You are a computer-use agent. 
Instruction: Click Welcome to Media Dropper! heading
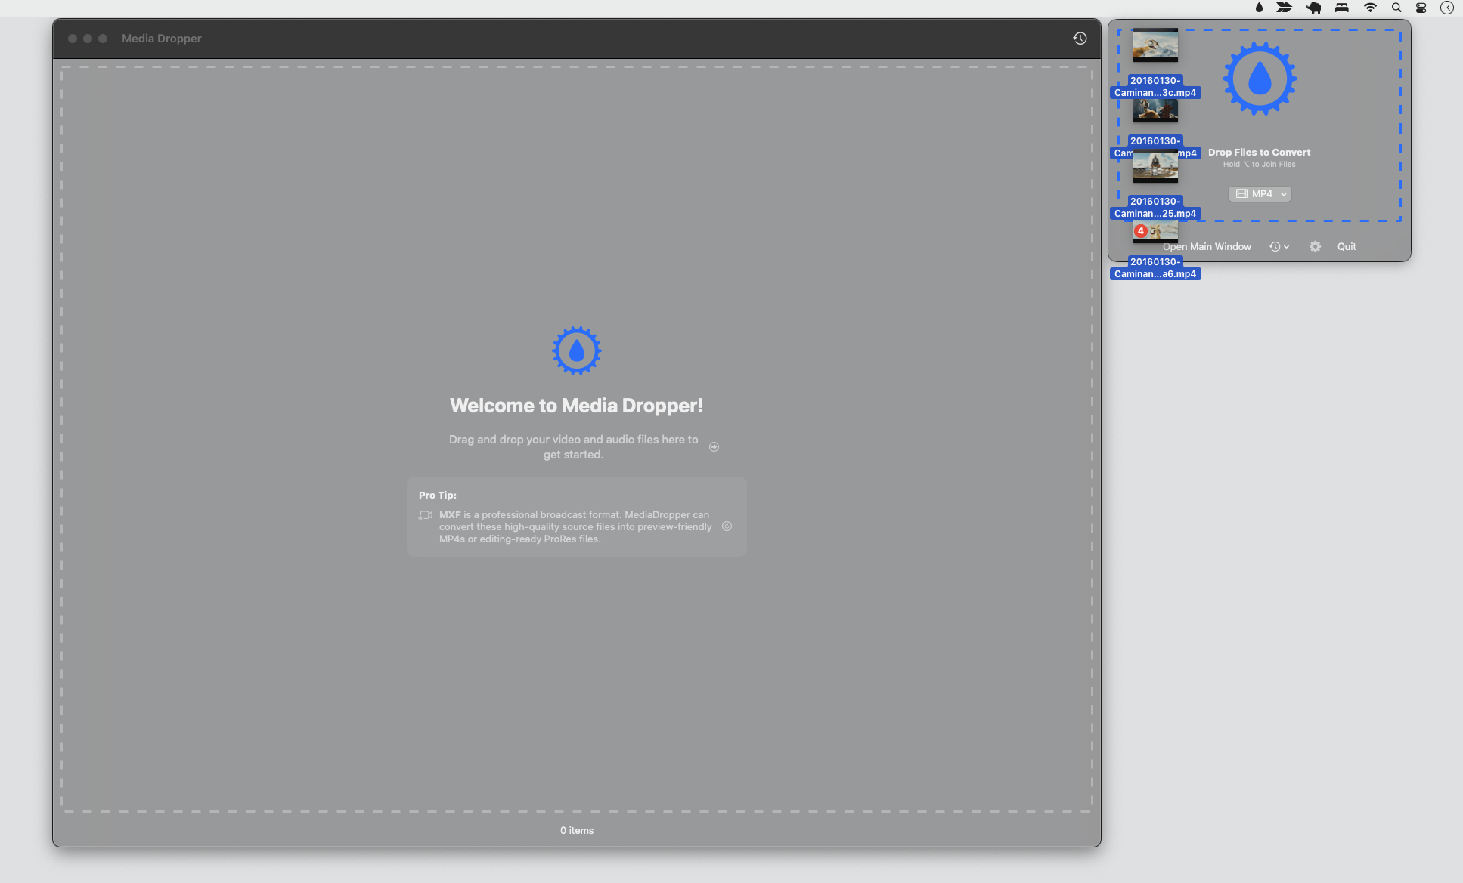[x=576, y=406]
